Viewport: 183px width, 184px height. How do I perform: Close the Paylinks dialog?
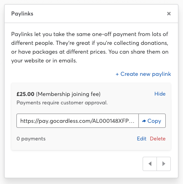169,13
